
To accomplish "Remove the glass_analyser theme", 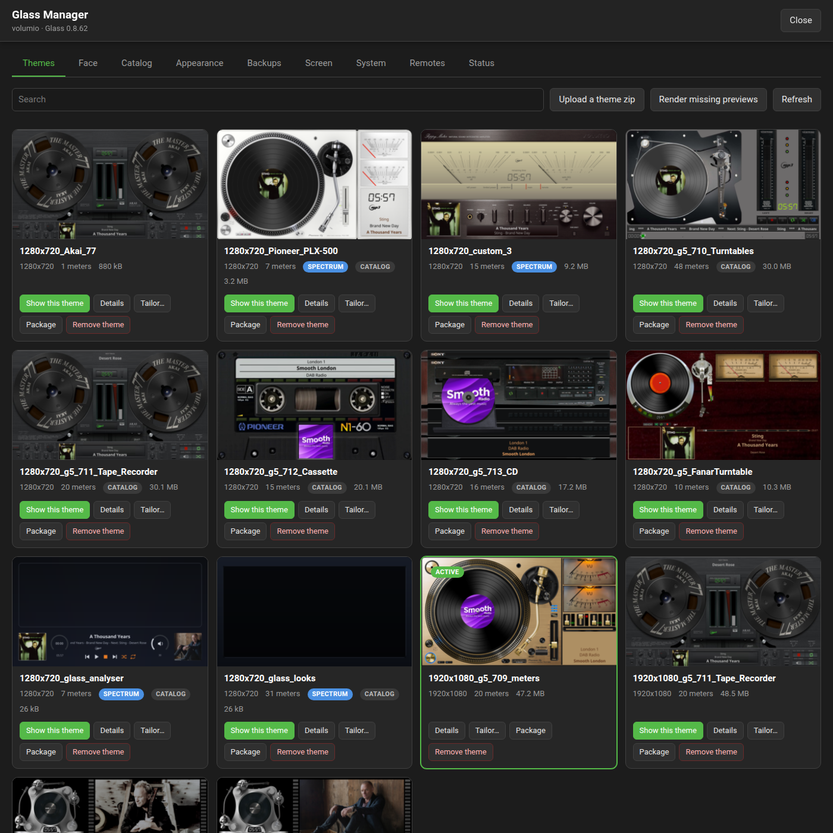I will coord(98,752).
